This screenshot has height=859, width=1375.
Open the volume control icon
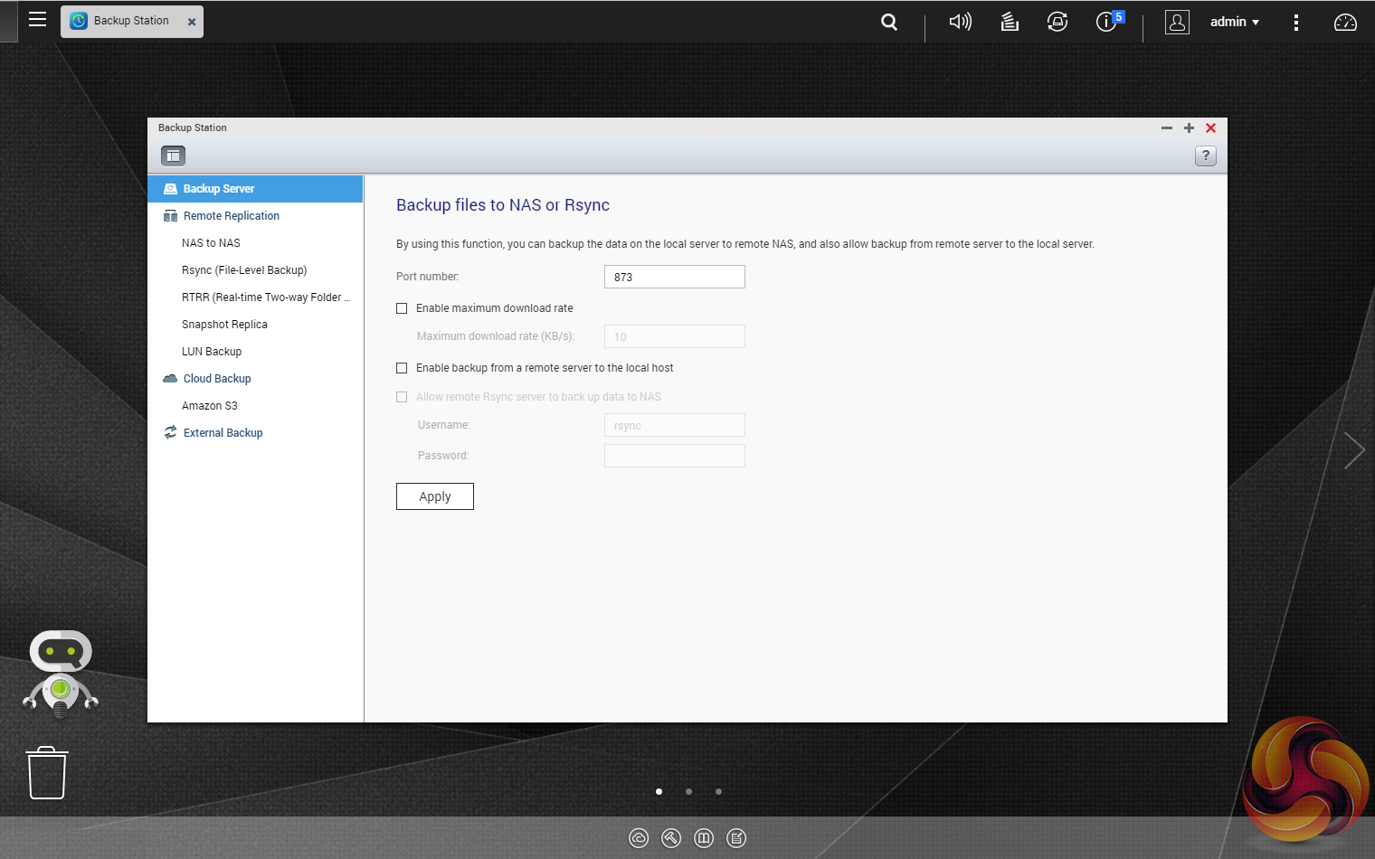960,22
